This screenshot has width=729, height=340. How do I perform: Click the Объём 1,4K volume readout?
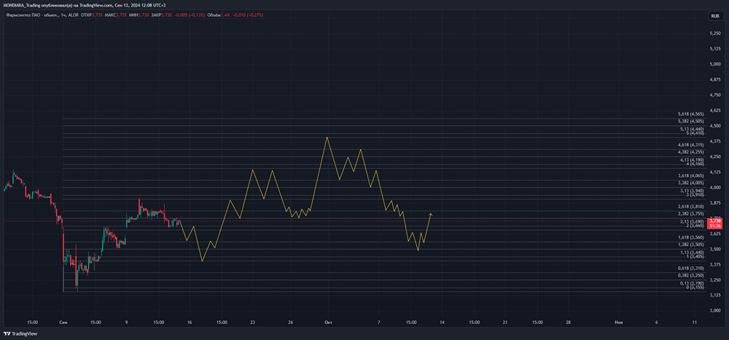220,16
